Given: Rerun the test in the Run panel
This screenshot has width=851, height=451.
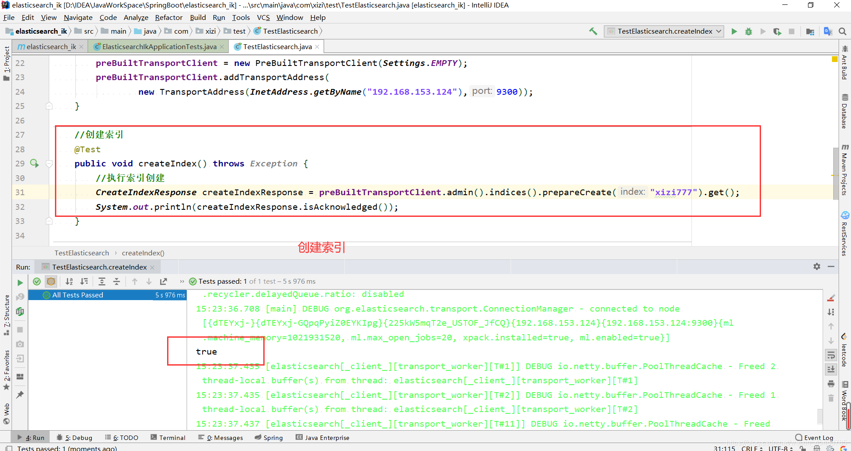Looking at the screenshot, I should (x=20, y=282).
